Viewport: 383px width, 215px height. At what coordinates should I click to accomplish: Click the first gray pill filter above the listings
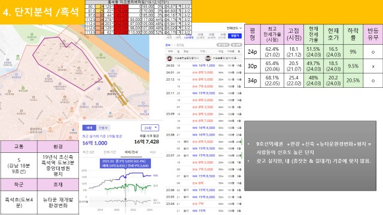[223, 45]
